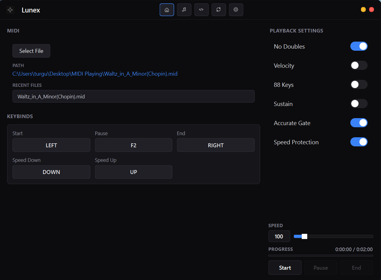Click the red close circle
This screenshot has height=280, width=381.
372,10
